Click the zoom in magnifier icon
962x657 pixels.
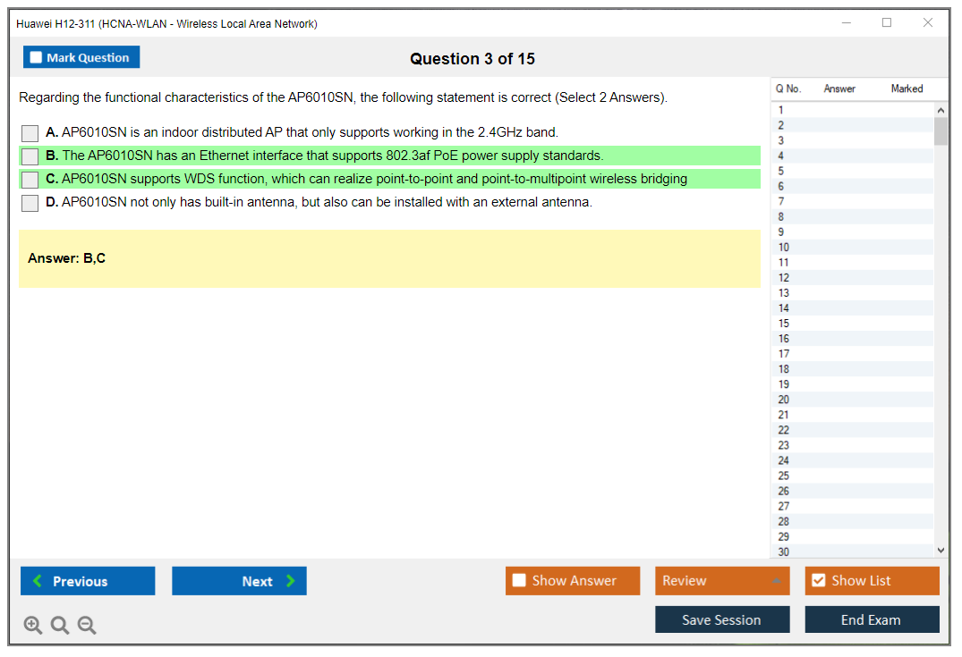(33, 626)
